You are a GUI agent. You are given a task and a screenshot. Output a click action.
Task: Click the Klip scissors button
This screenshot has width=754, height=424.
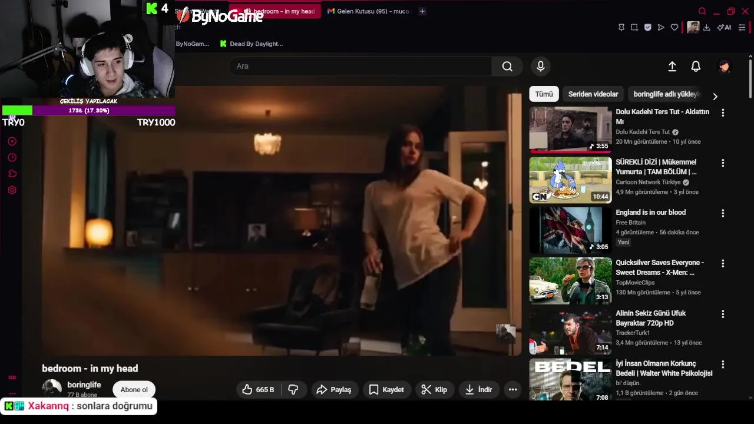(434, 390)
